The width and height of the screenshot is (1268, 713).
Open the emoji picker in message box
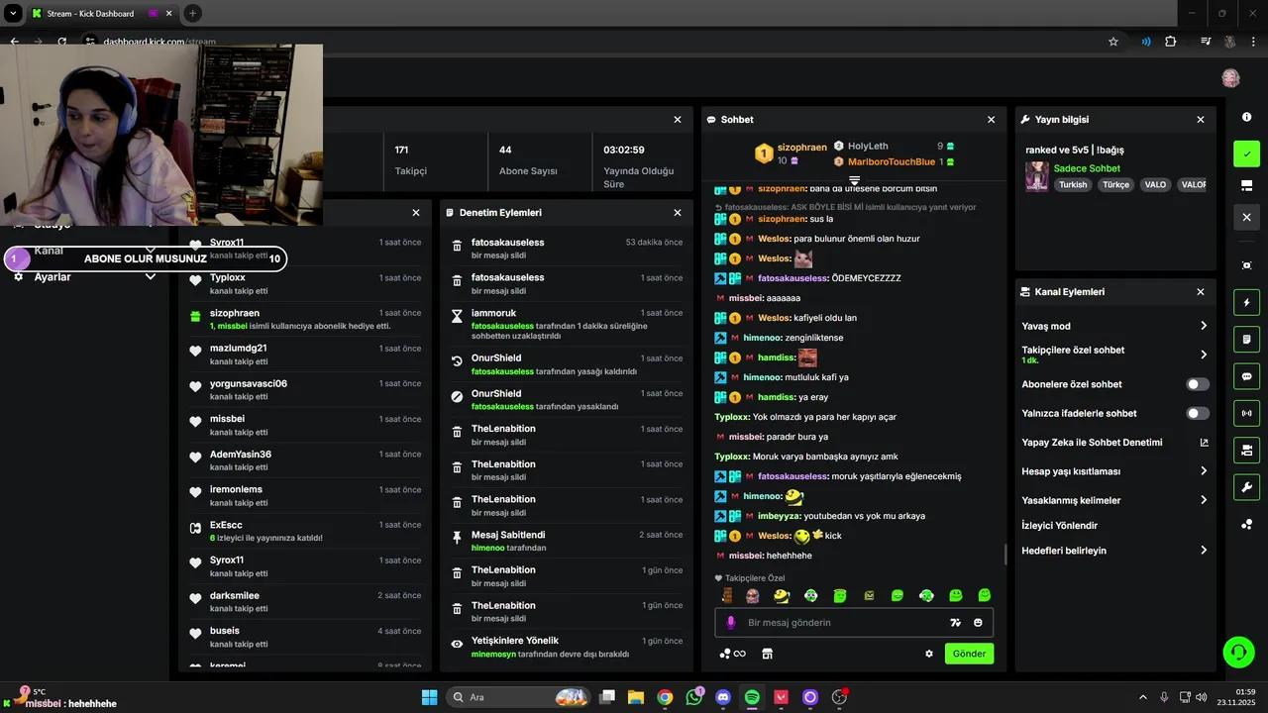click(978, 623)
